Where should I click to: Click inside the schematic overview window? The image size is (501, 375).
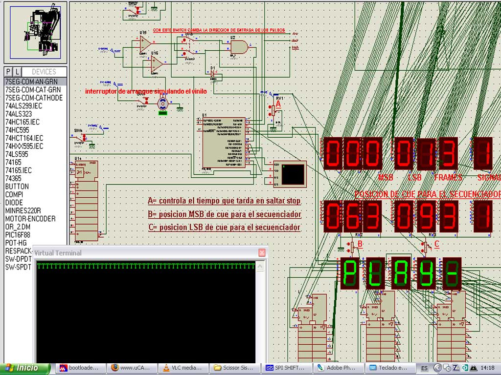click(x=34, y=32)
